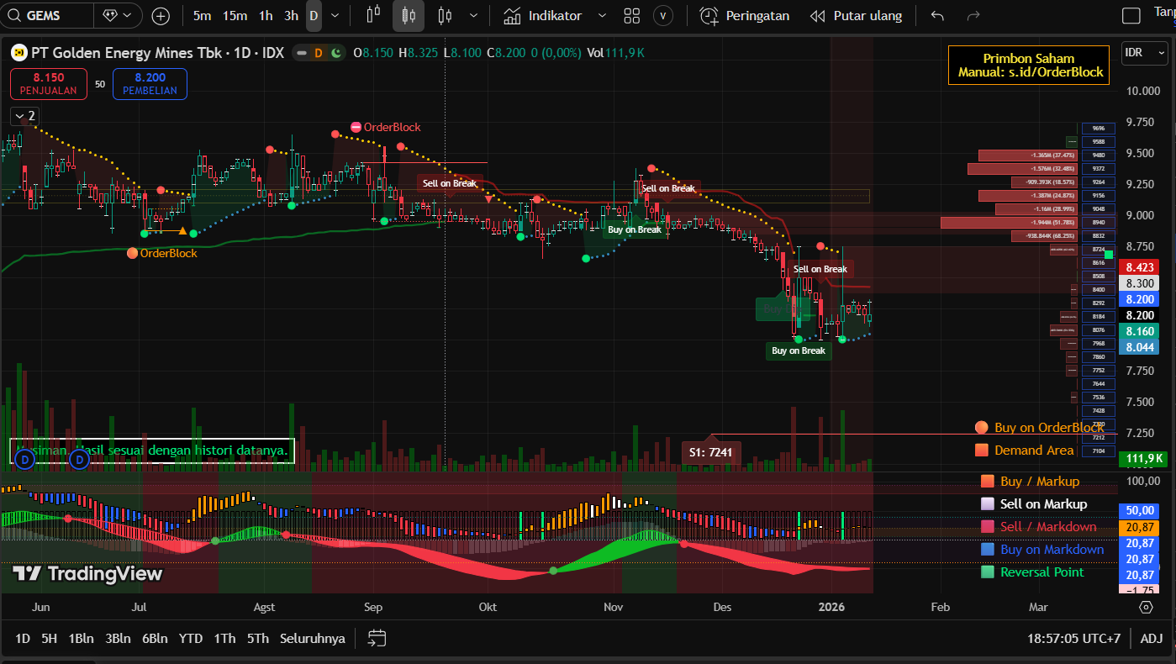The height and width of the screenshot is (664, 1176).
Task: Select the 3Bln time range
Action: pos(118,638)
